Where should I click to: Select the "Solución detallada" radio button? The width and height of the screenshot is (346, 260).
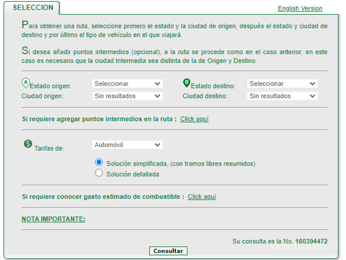click(x=99, y=173)
